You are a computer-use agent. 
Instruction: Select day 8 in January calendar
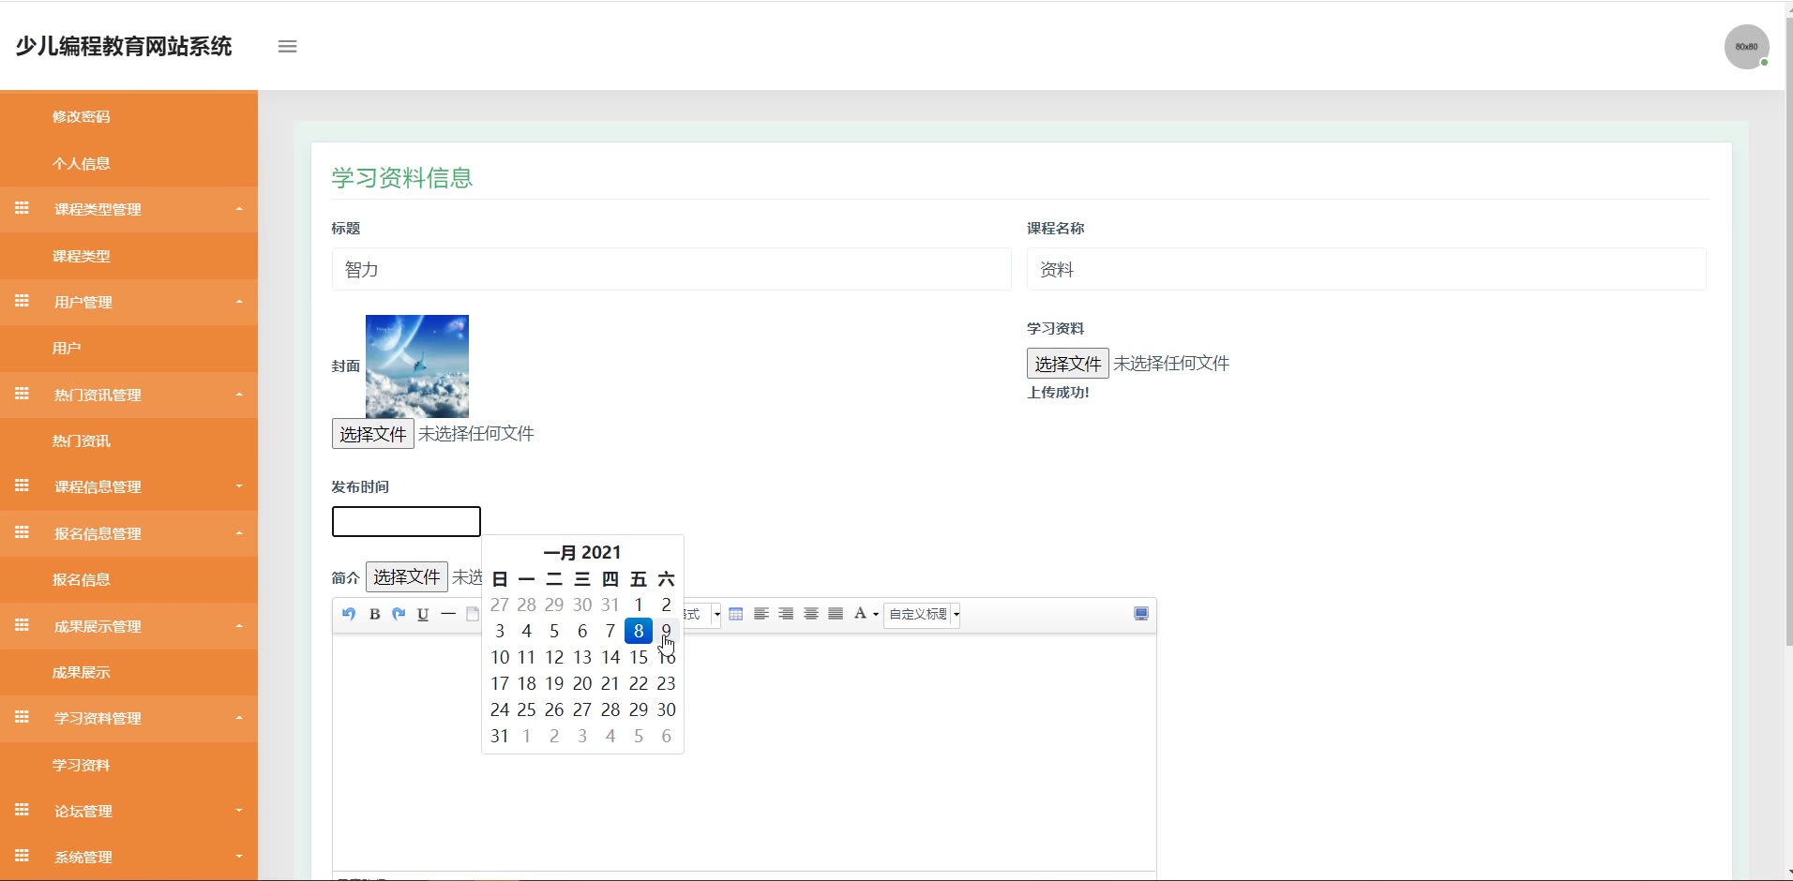(x=639, y=631)
